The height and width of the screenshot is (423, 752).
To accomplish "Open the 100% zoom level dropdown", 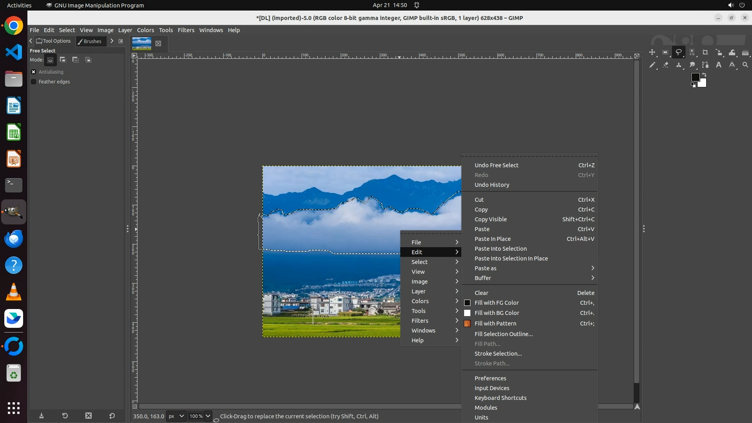I will [208, 416].
